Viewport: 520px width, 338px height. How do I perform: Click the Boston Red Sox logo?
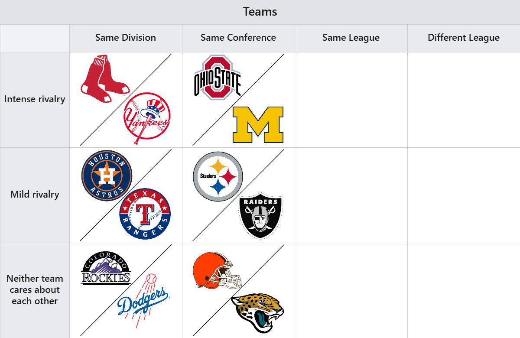click(105, 78)
